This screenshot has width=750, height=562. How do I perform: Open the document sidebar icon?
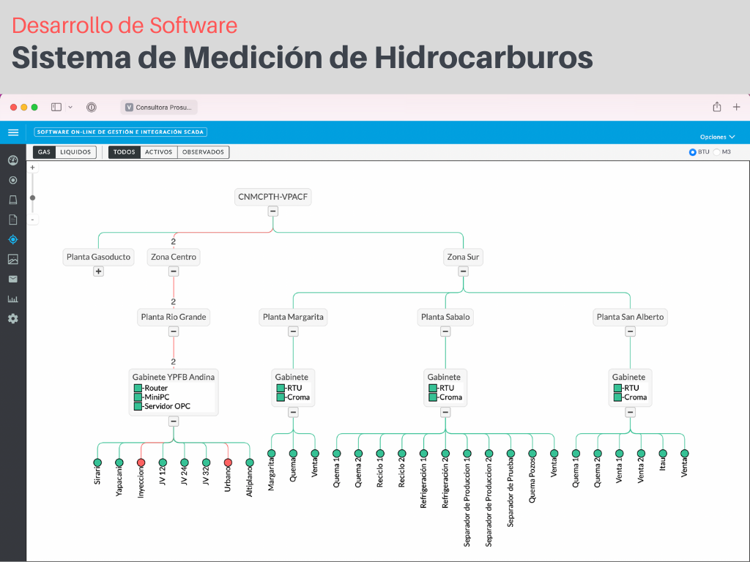pos(13,220)
